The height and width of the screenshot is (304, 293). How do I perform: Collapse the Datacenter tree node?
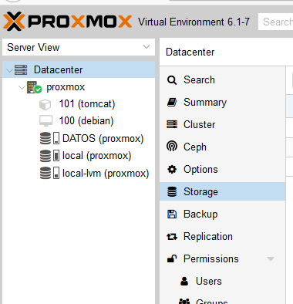pos(9,70)
